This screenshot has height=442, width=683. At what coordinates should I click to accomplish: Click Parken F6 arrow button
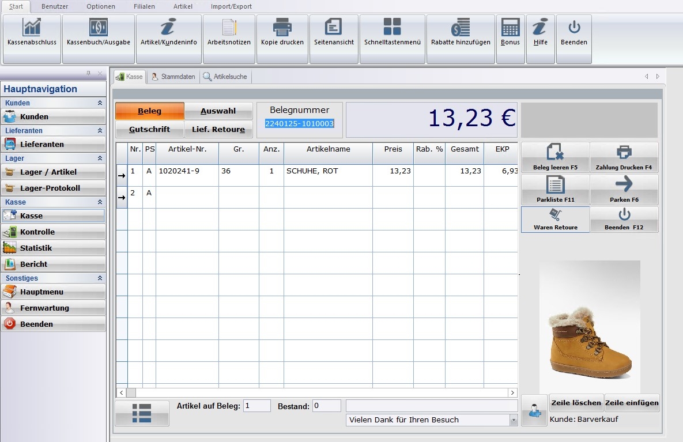(624, 190)
